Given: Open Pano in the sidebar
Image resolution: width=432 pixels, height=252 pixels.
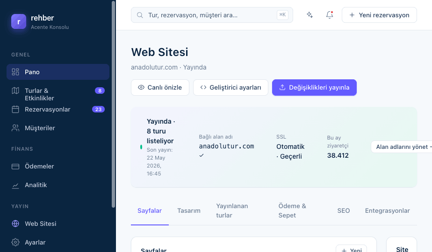Looking at the screenshot, I should [x=58, y=72].
